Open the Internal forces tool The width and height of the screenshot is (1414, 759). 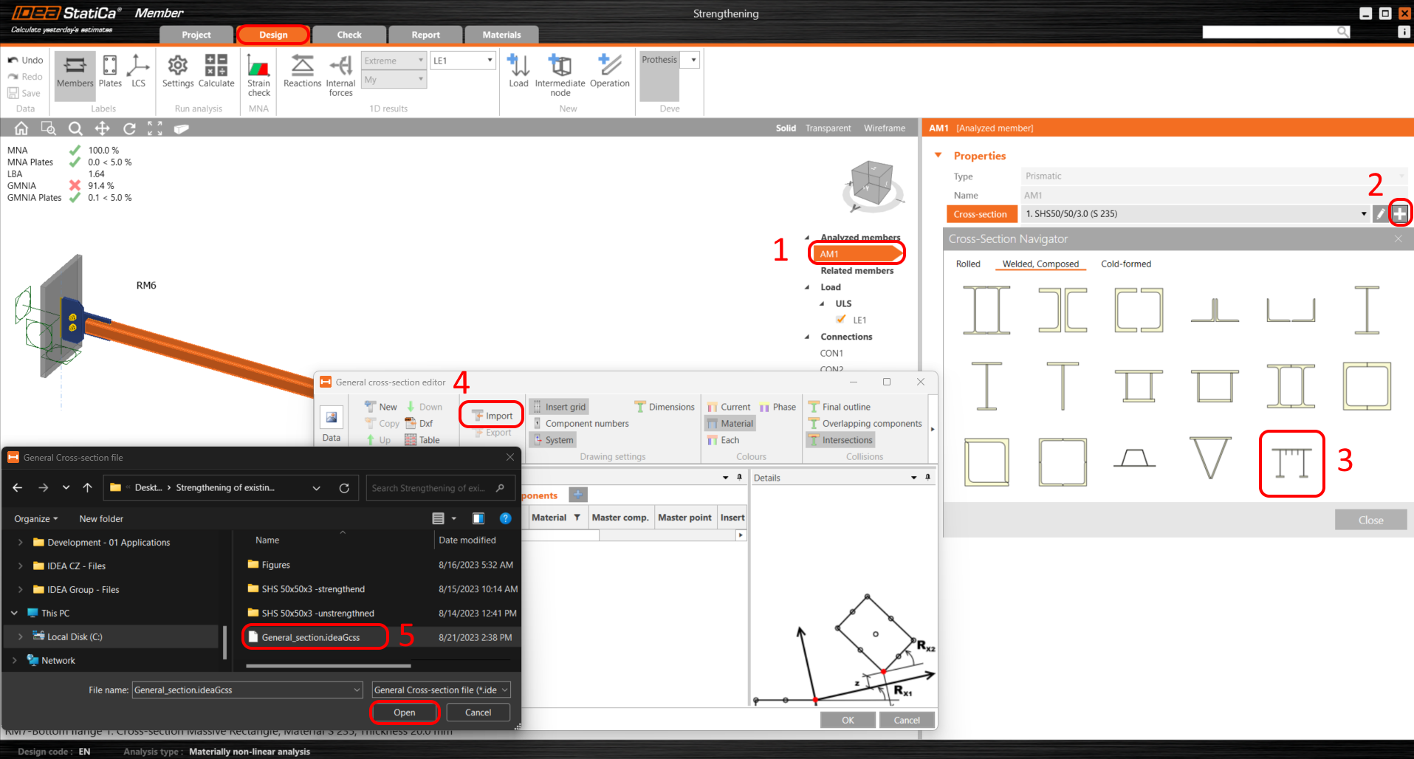[340, 75]
